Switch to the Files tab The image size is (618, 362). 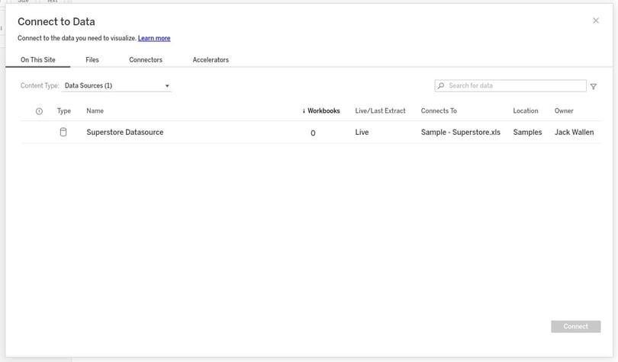(x=92, y=59)
